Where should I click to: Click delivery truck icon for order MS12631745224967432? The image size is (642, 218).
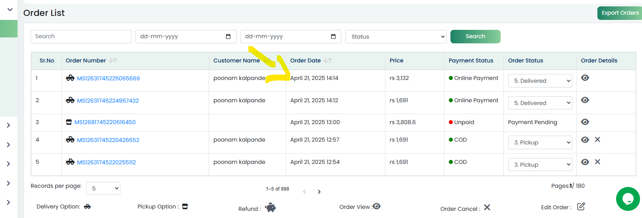click(x=70, y=100)
